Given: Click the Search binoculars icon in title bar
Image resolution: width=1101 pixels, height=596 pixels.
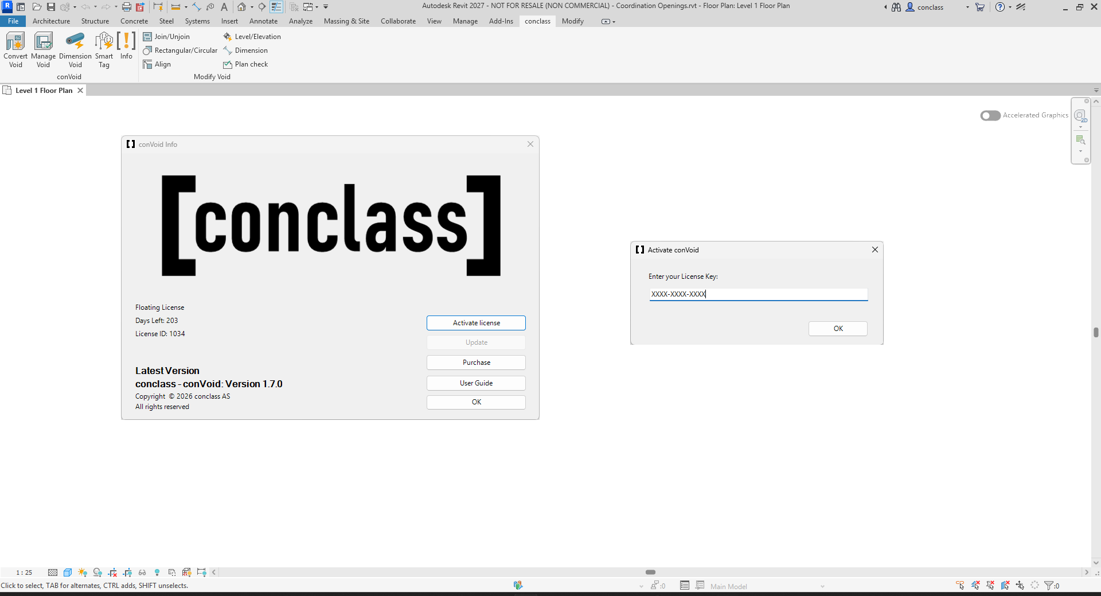Looking at the screenshot, I should [x=896, y=7].
